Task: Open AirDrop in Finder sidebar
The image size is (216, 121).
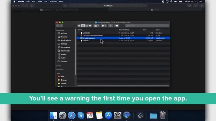Action: (62, 33)
